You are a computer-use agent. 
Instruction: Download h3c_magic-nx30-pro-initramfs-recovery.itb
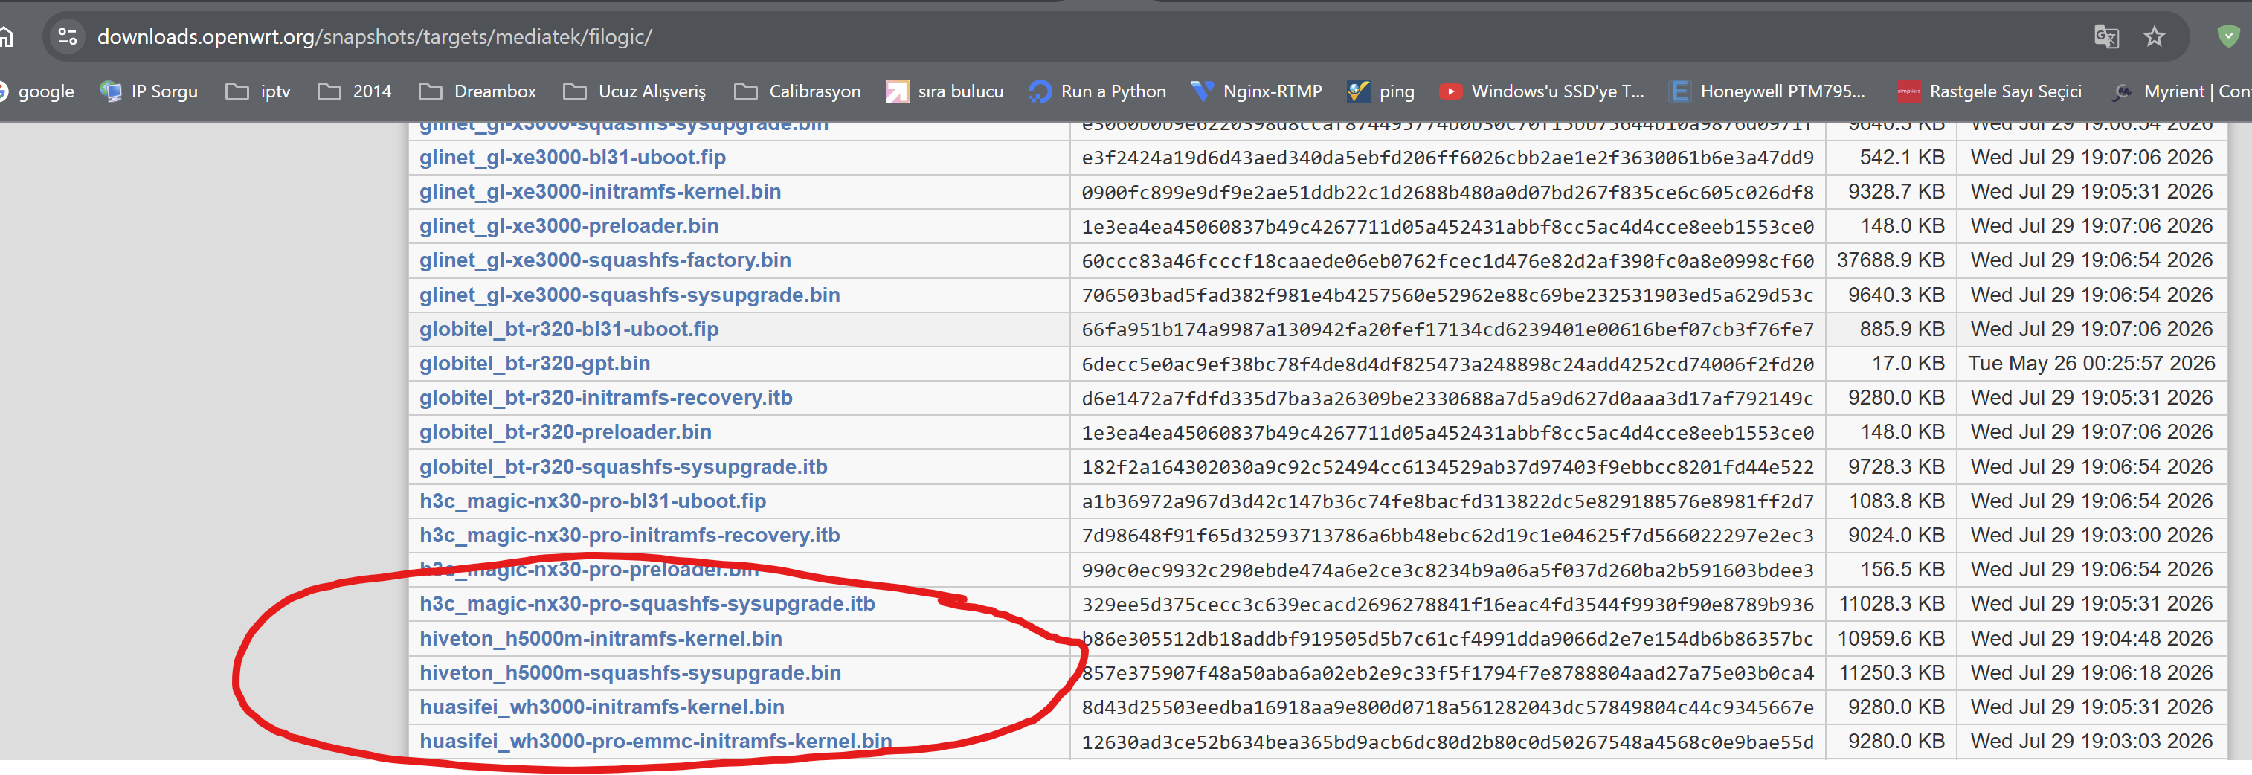click(x=629, y=535)
